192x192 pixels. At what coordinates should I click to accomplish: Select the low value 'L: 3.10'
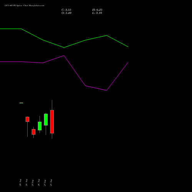97,13
